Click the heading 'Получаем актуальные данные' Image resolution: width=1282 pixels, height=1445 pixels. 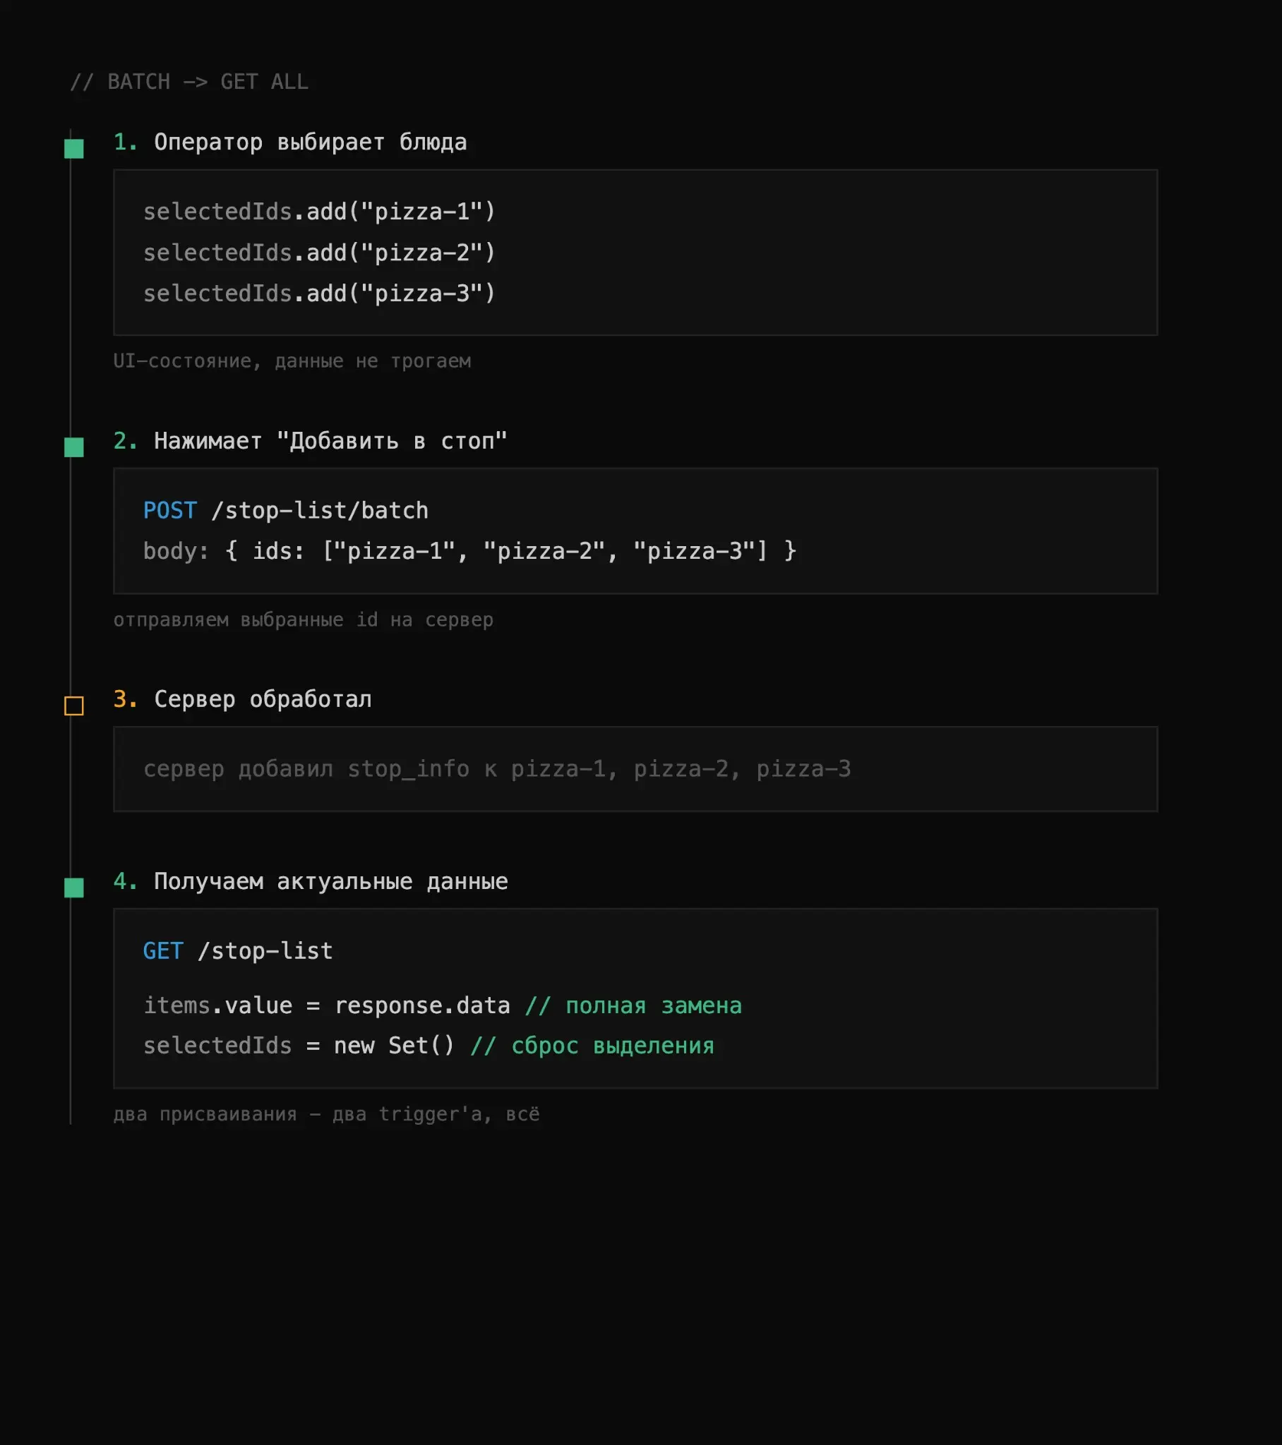tap(330, 881)
